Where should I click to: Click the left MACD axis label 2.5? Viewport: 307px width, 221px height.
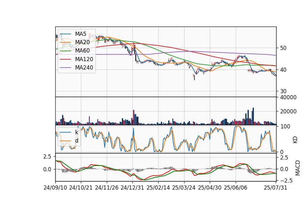(x=47, y=157)
